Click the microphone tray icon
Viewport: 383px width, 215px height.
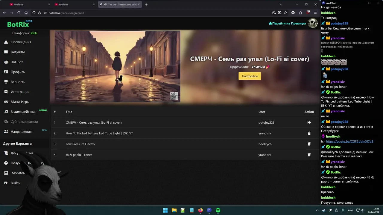pyautogui.click(x=343, y=210)
